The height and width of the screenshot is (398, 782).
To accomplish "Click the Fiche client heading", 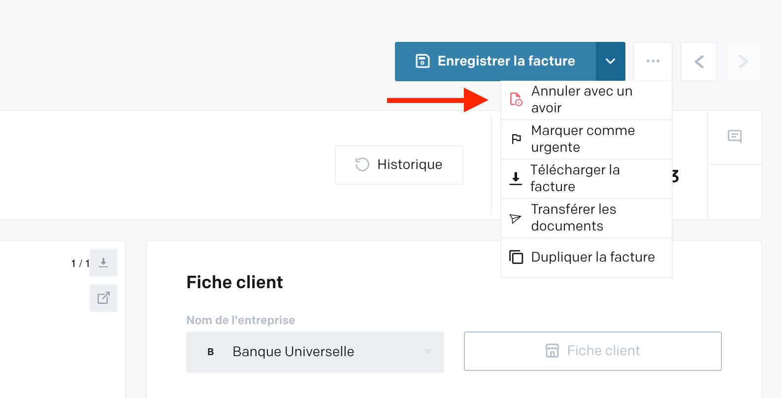I will click(x=235, y=282).
